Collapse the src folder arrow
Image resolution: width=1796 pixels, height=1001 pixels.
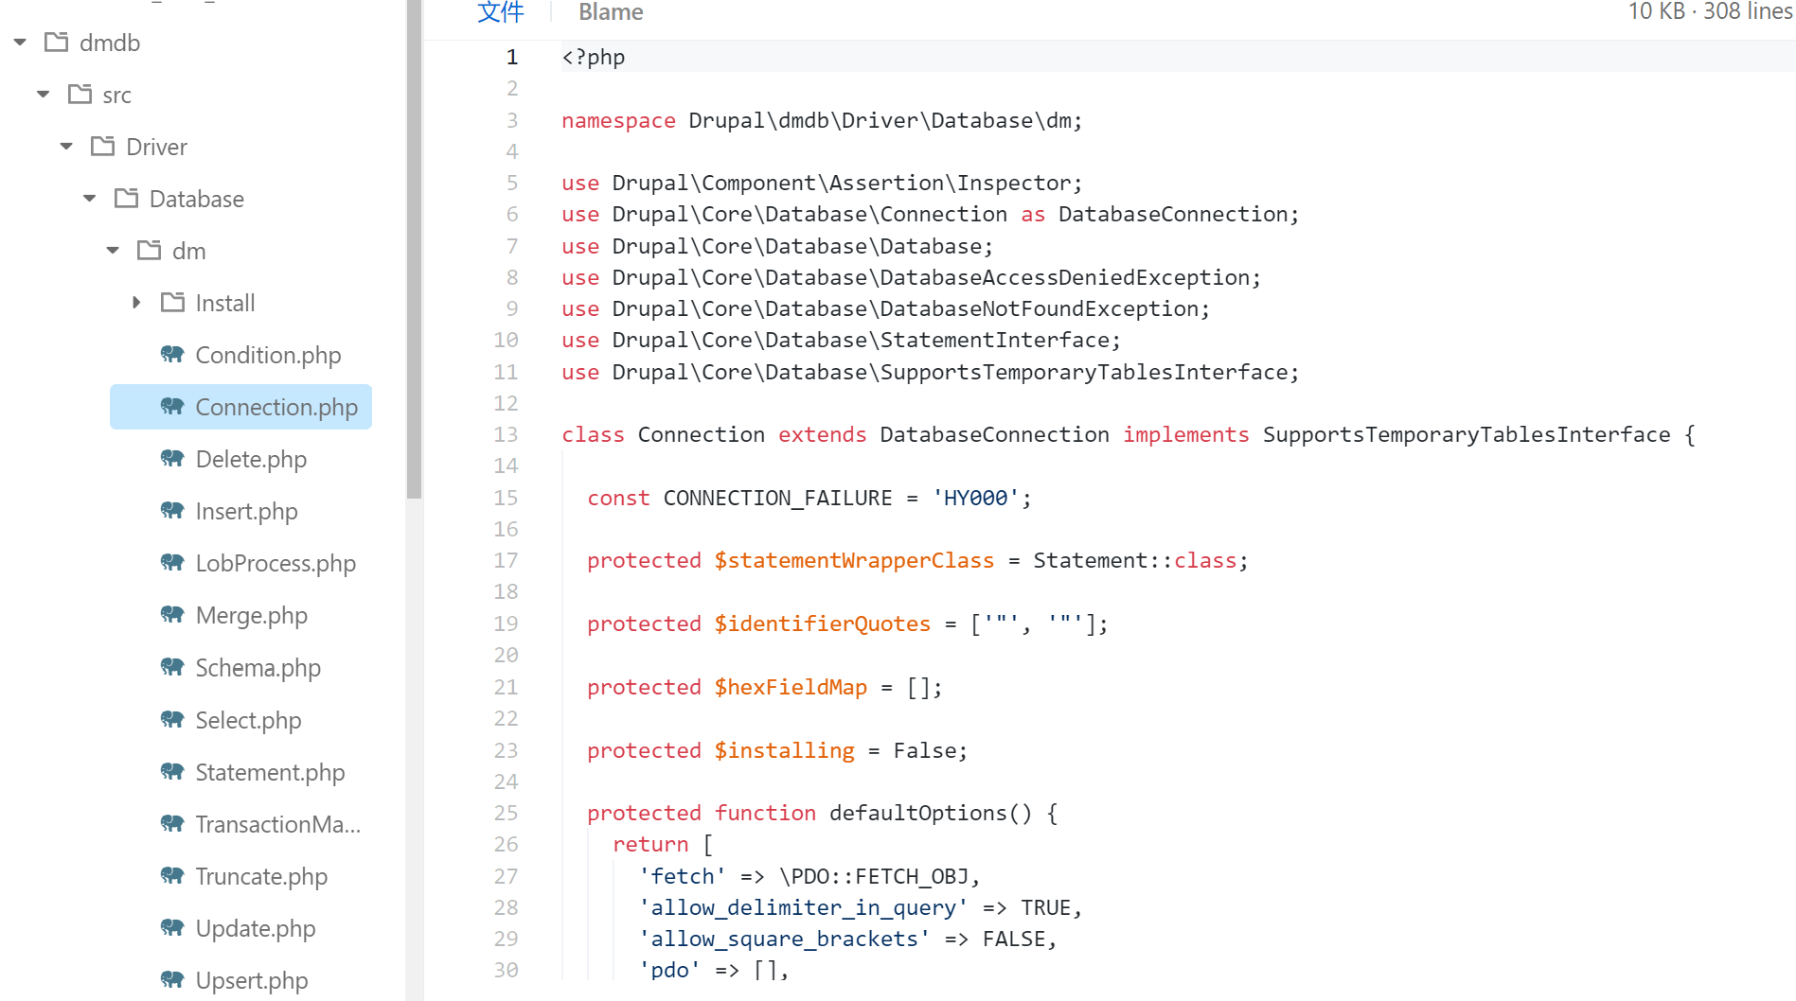point(44,95)
